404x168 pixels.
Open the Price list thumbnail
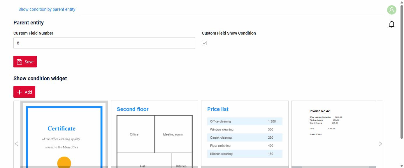pyautogui.click(x=245, y=134)
